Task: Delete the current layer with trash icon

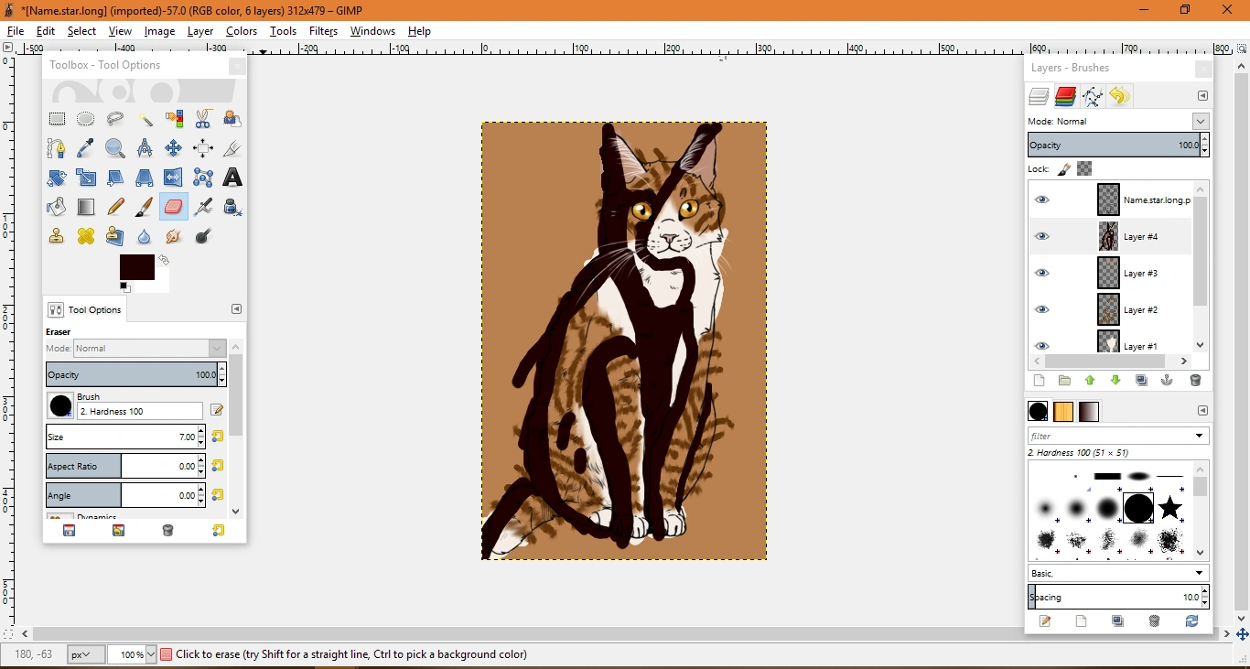Action: 1195,381
